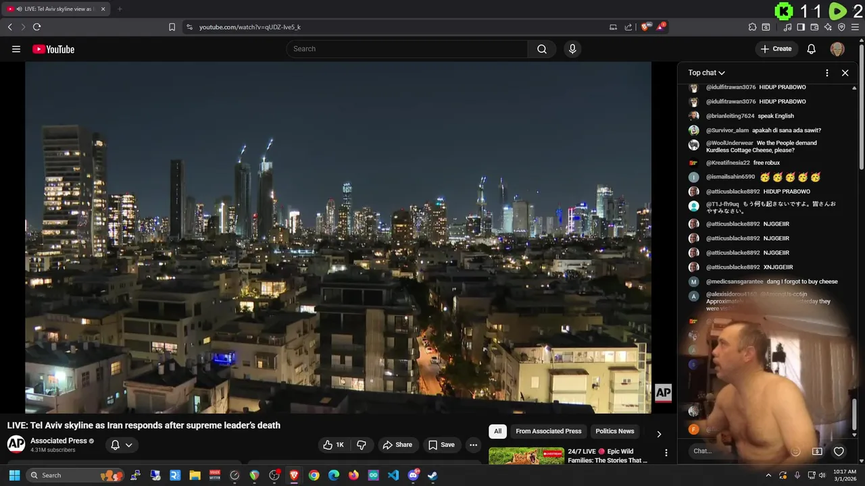865x486 pixels.
Task: Click the video title text
Action: (x=144, y=425)
